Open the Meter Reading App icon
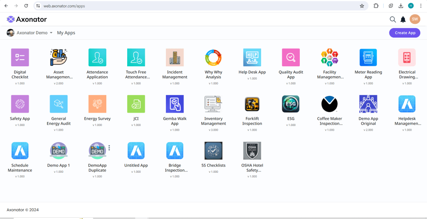This screenshot has width=427, height=219. coord(368,58)
